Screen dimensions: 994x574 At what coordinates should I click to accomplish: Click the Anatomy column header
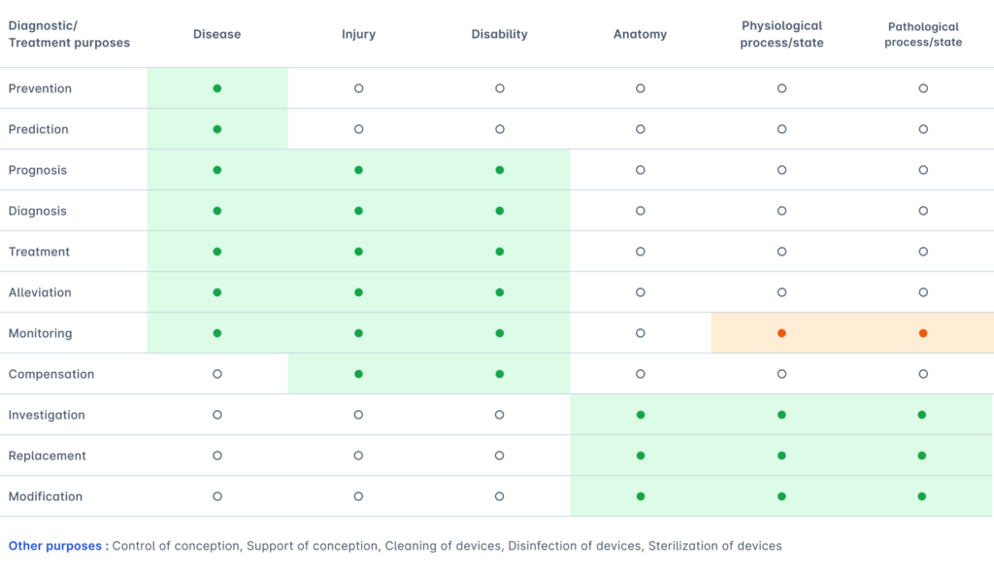(640, 34)
